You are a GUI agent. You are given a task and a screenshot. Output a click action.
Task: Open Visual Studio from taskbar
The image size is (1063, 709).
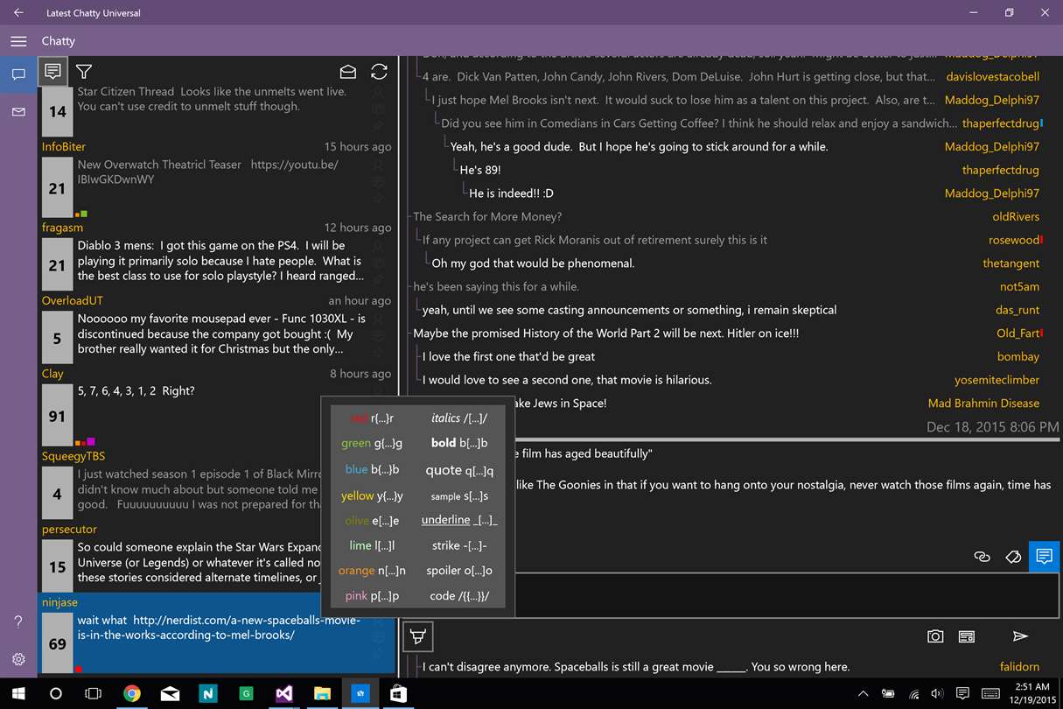(x=283, y=693)
